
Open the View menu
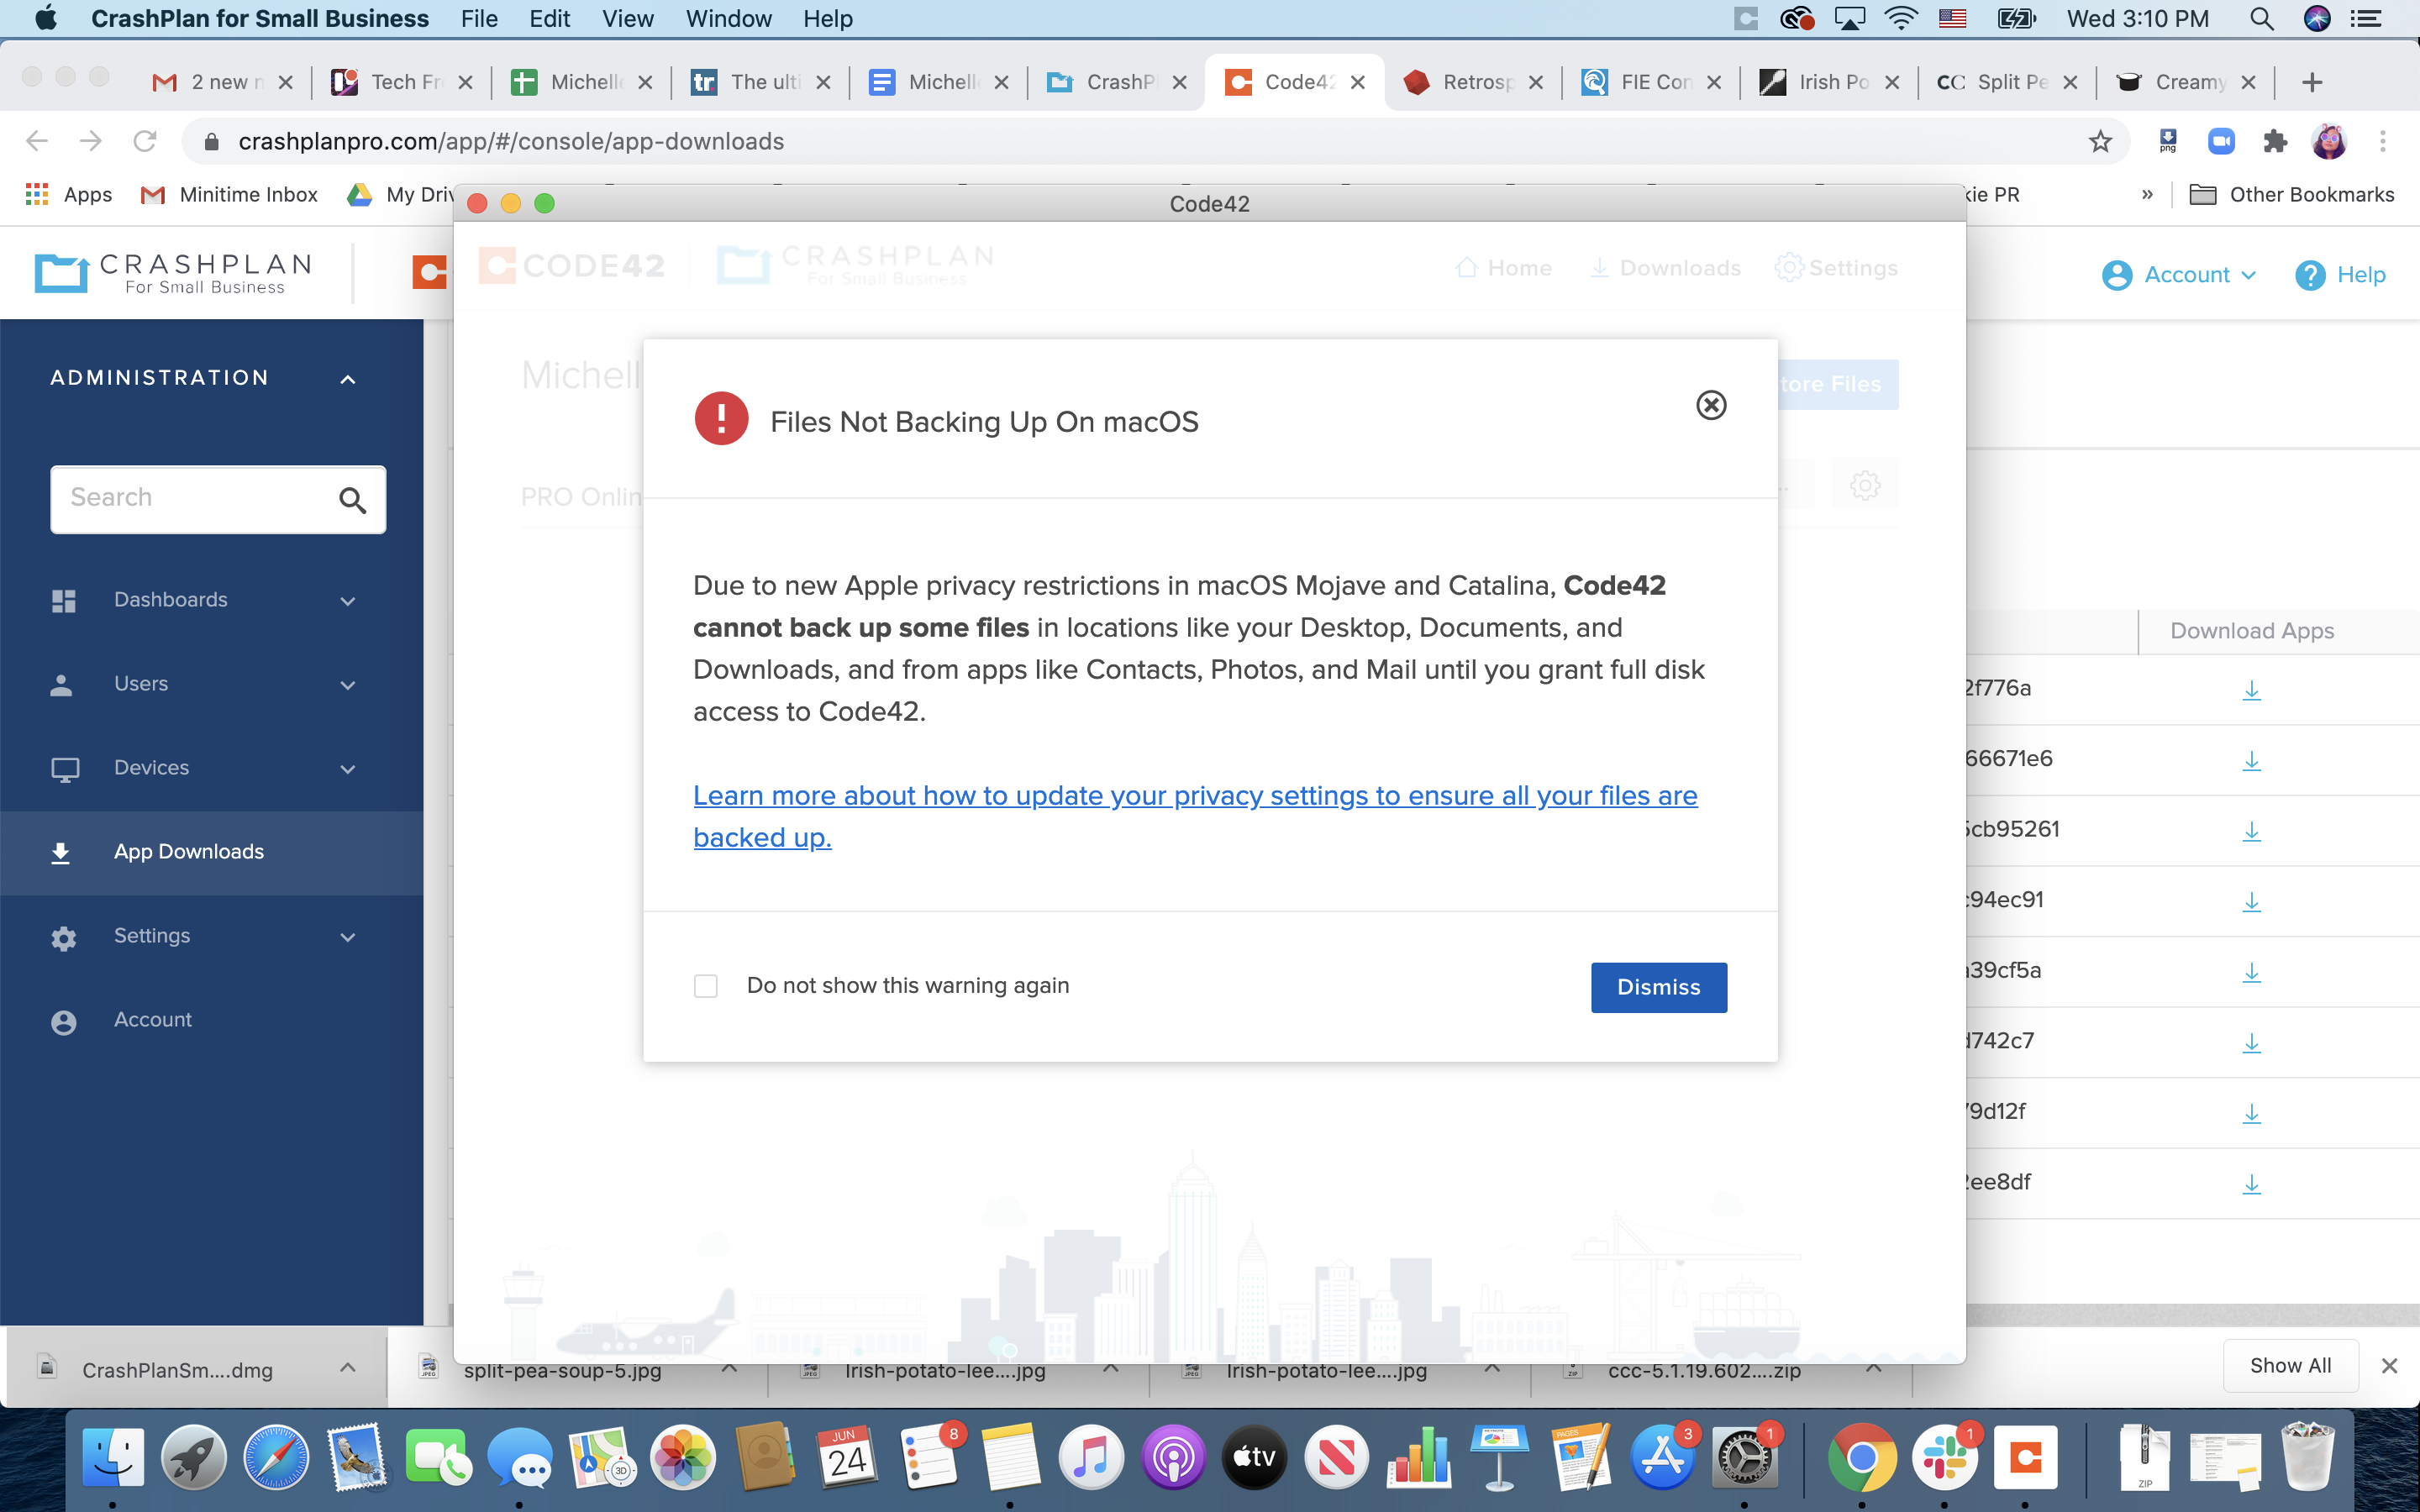(x=627, y=19)
